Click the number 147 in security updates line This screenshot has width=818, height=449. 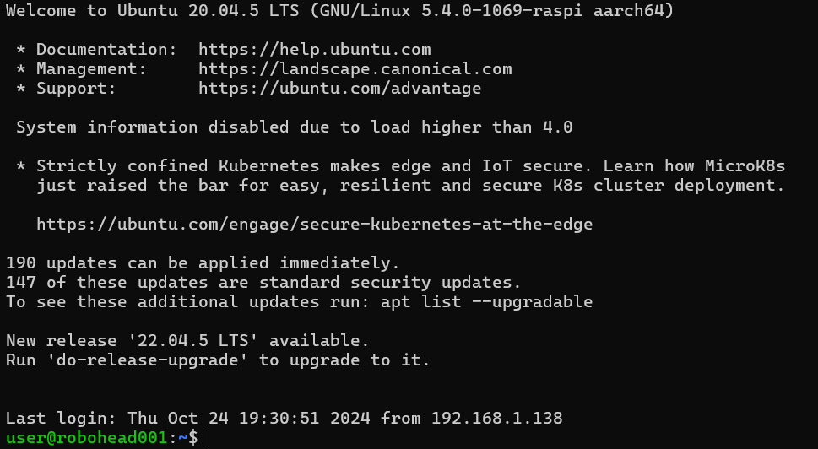[21, 283]
